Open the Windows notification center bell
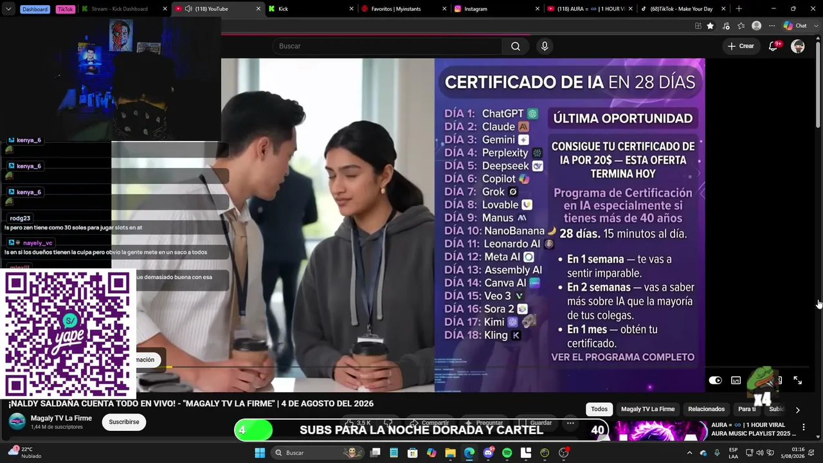 point(813,453)
